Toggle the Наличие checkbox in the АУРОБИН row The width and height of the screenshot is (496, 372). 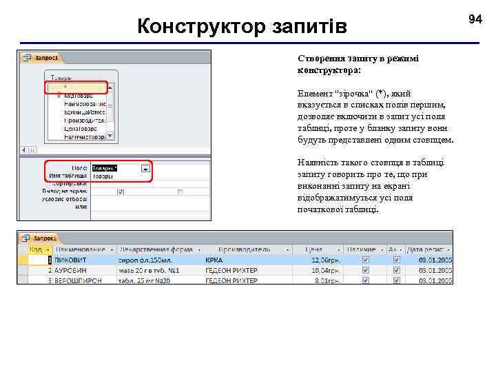366,270
